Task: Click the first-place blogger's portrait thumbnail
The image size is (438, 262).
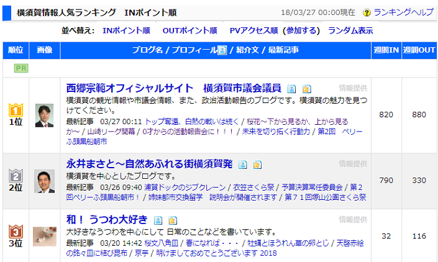Action: pyautogui.click(x=44, y=115)
